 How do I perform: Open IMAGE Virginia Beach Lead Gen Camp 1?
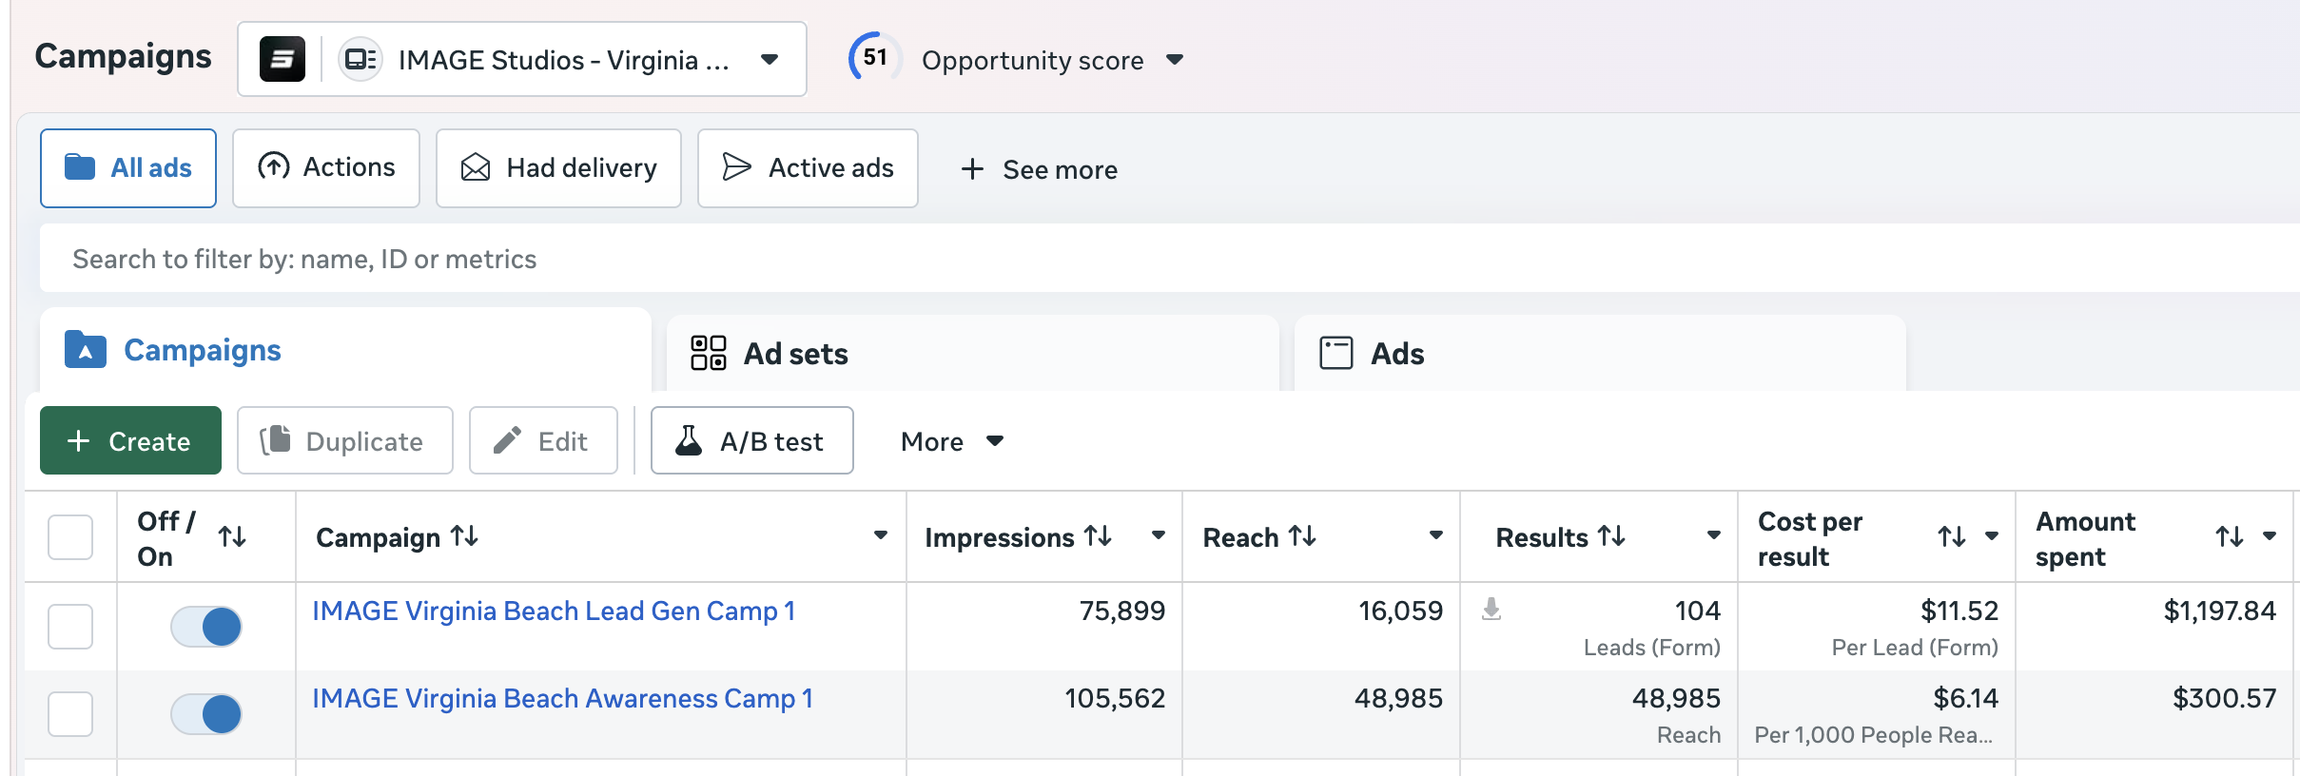[x=554, y=611]
